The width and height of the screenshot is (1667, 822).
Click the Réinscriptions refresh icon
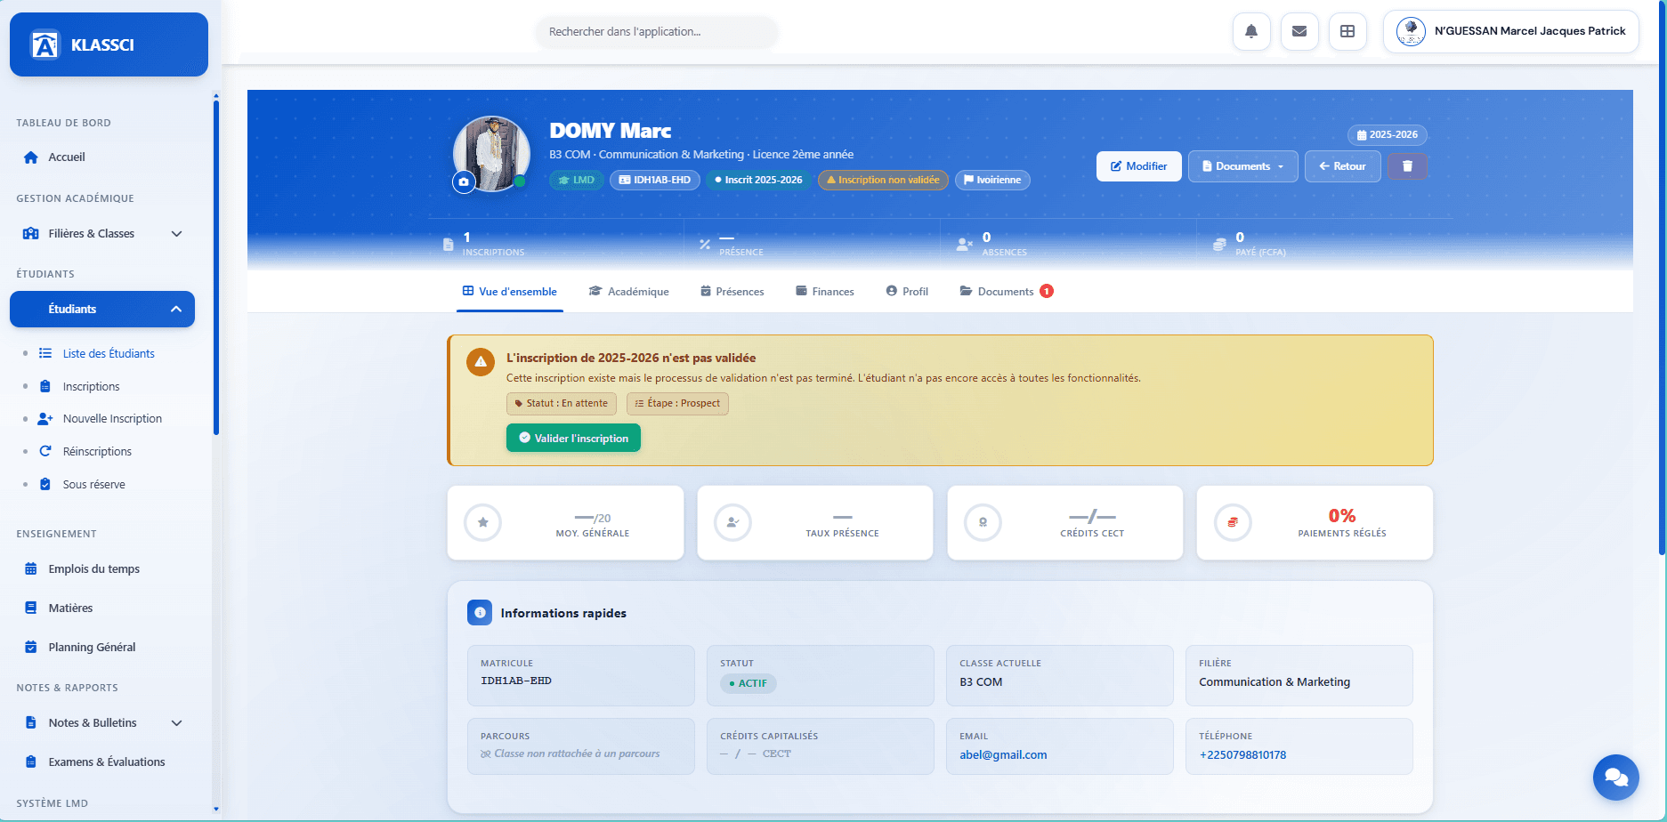tap(45, 451)
